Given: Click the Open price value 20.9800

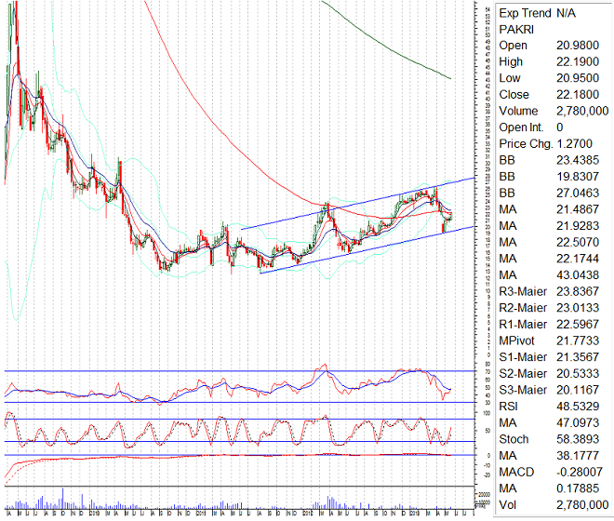Looking at the screenshot, I should tap(576, 46).
